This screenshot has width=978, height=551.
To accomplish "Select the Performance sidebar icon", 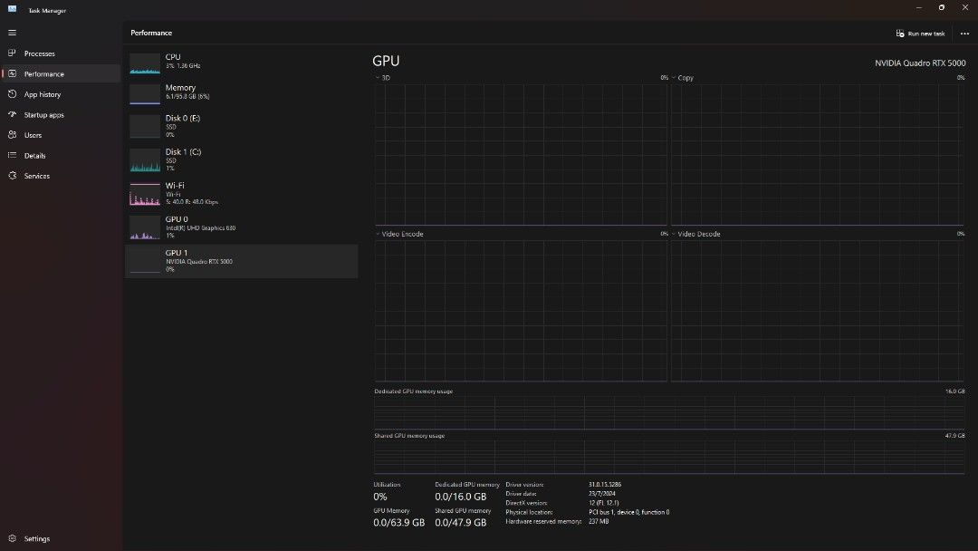I will pos(12,74).
